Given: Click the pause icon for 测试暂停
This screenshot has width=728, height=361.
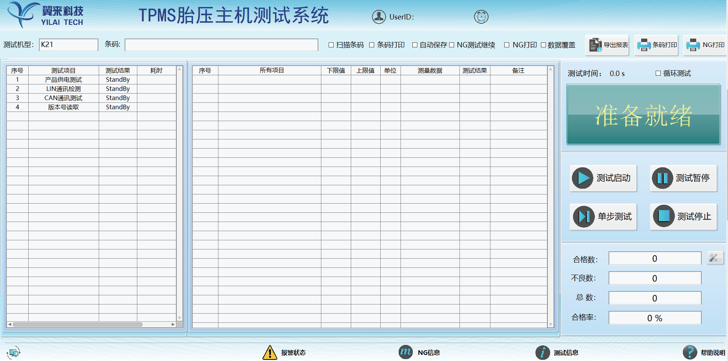Looking at the screenshot, I should 662,178.
